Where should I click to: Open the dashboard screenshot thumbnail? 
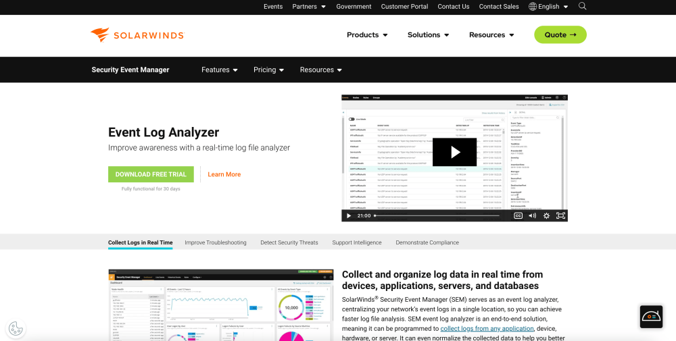(221, 305)
